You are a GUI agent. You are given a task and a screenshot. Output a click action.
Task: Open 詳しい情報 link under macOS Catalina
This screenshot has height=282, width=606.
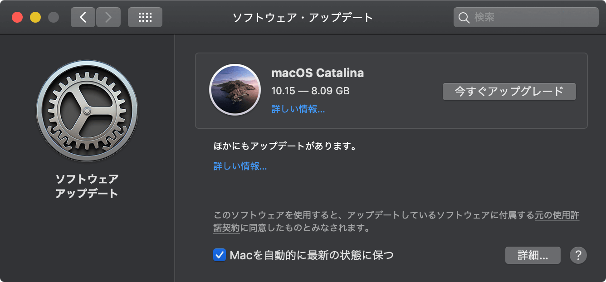click(x=298, y=109)
